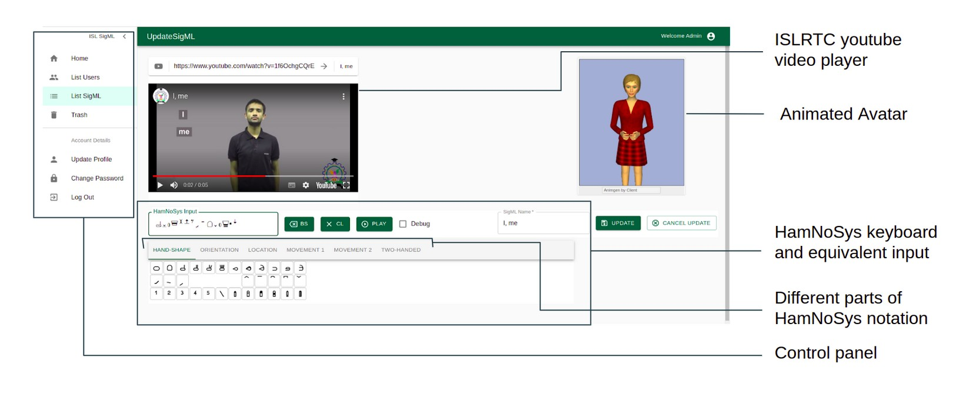956x420 pixels.
Task: Click the HamNoSys key labeled 3
Action: tap(182, 294)
